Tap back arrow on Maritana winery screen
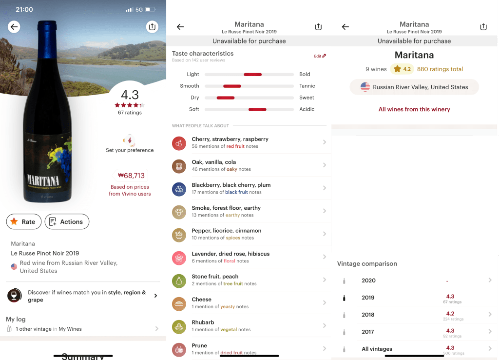The width and height of the screenshot is (499, 360). pyautogui.click(x=345, y=27)
